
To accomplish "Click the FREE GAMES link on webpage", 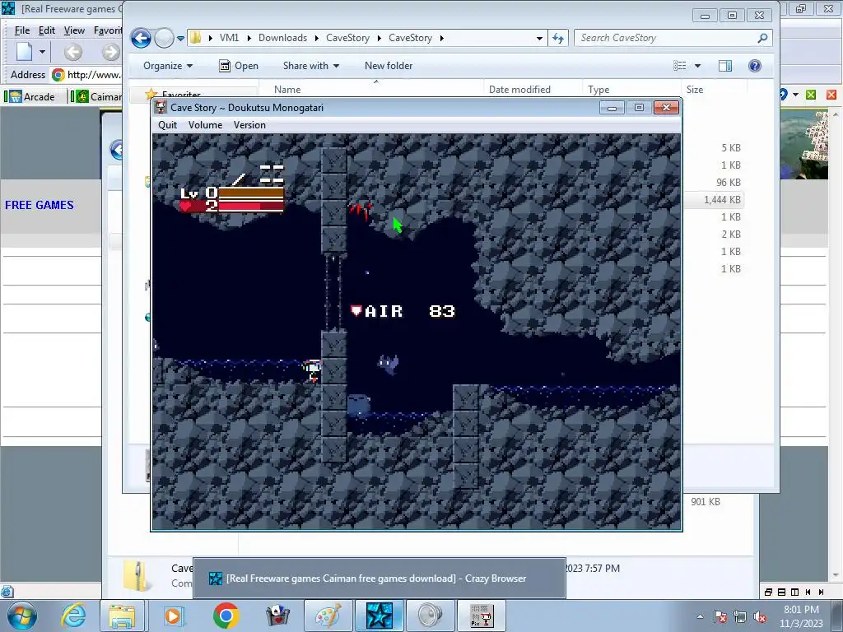I will pos(40,205).
